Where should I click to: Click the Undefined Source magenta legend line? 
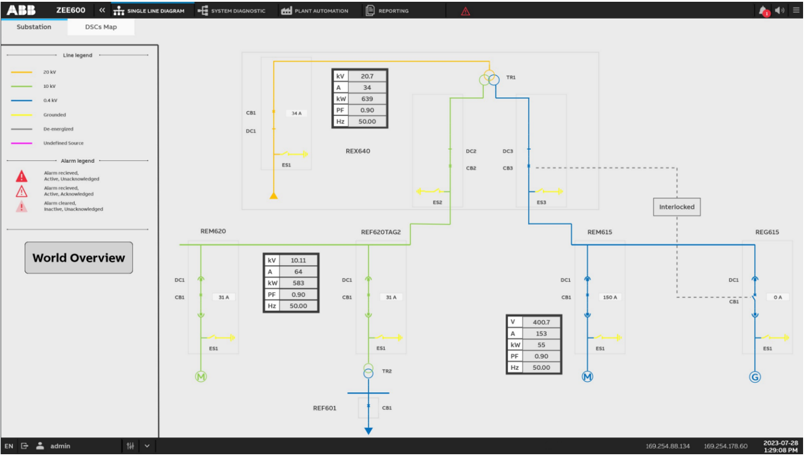tap(22, 143)
